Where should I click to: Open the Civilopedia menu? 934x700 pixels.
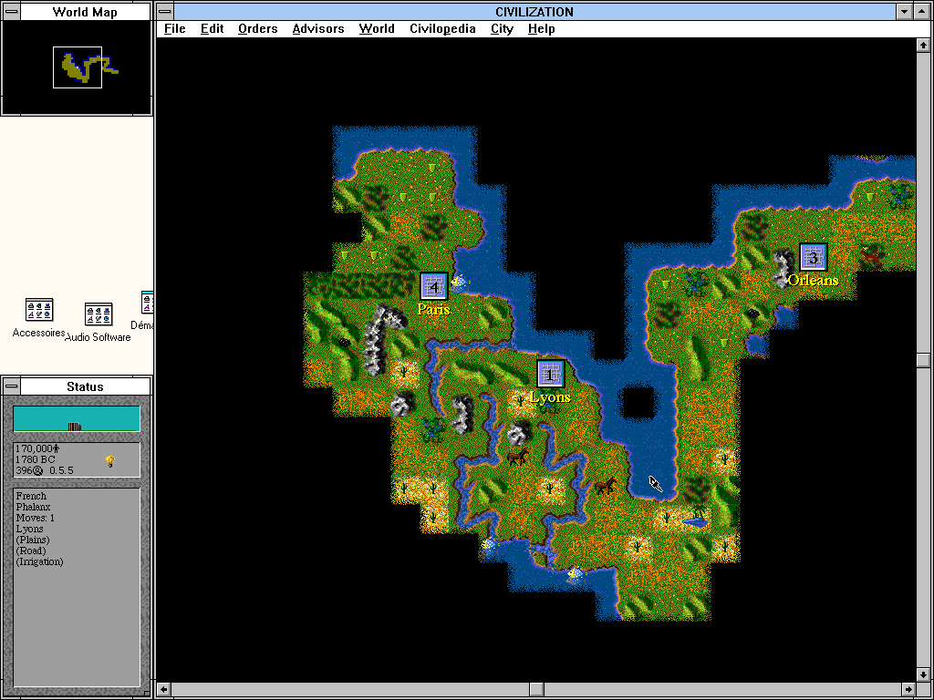[x=442, y=28]
